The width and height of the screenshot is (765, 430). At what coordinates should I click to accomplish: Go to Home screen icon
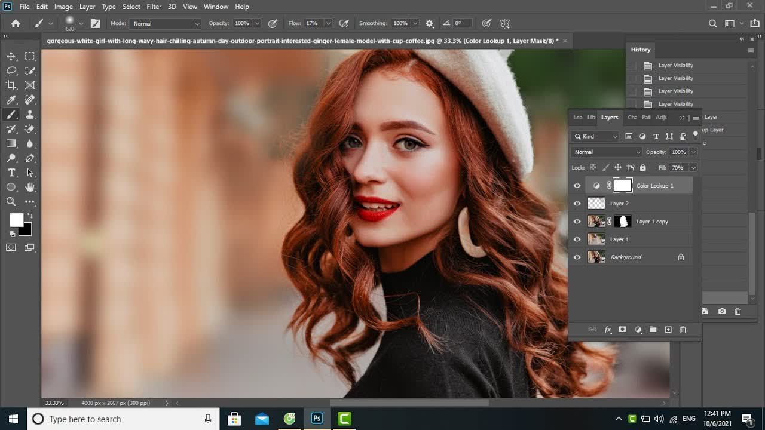pos(16,23)
